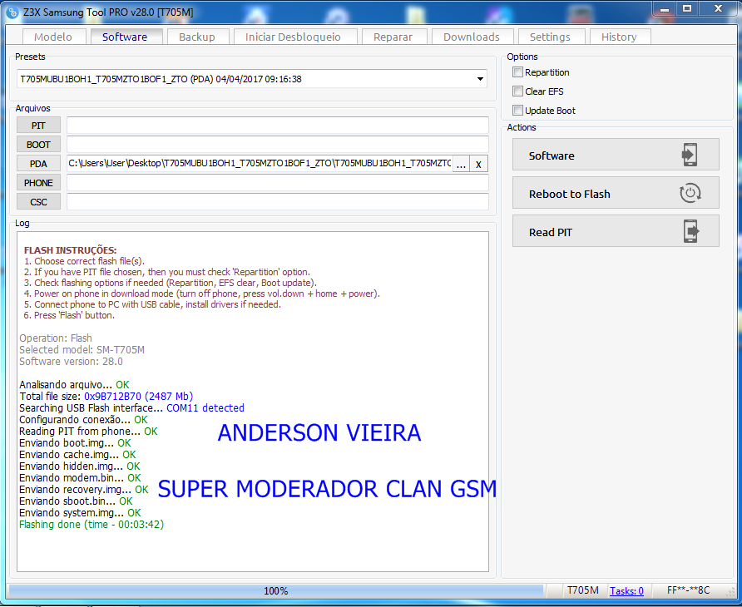This screenshot has width=742, height=607.
Task: Open the Settings tab
Action: 550,37
